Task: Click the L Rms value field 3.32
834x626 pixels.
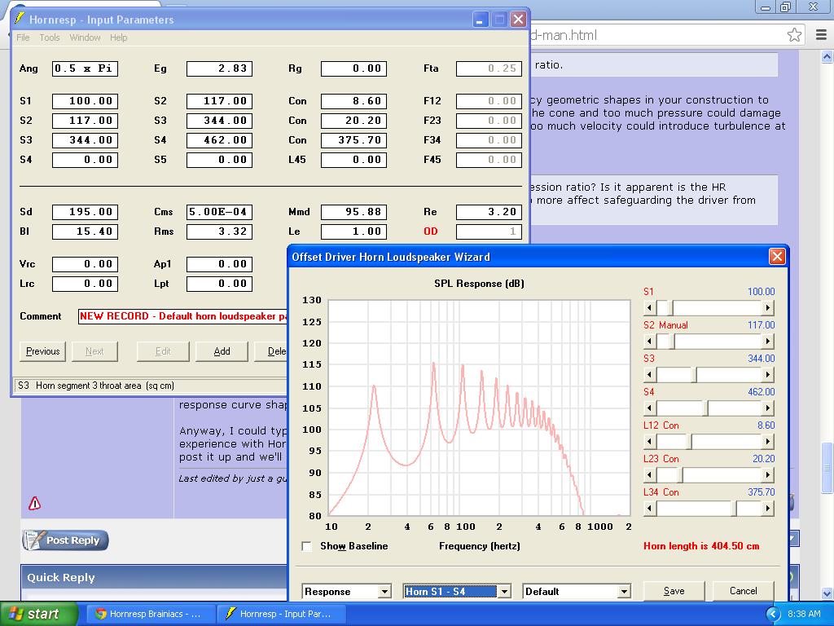Action: [x=220, y=231]
